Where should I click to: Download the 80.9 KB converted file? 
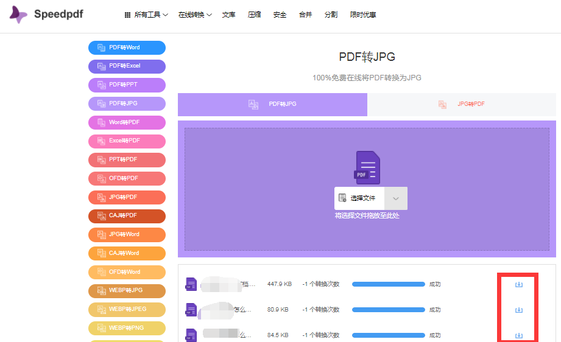(519, 310)
